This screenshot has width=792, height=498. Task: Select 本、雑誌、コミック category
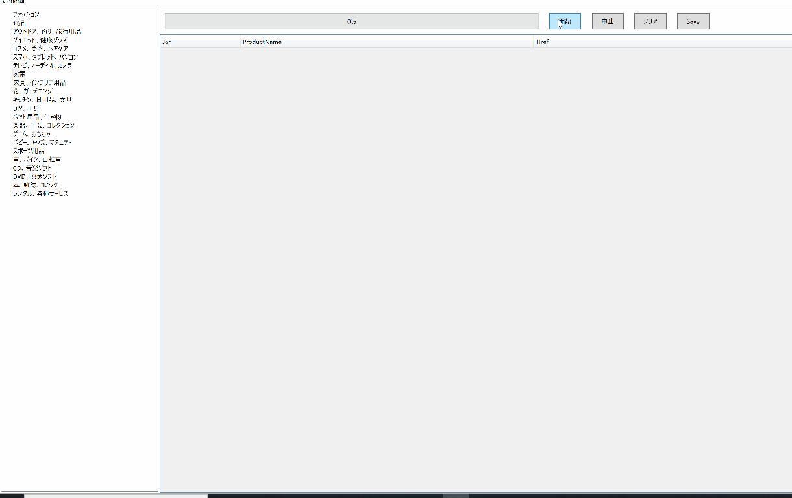click(x=35, y=185)
